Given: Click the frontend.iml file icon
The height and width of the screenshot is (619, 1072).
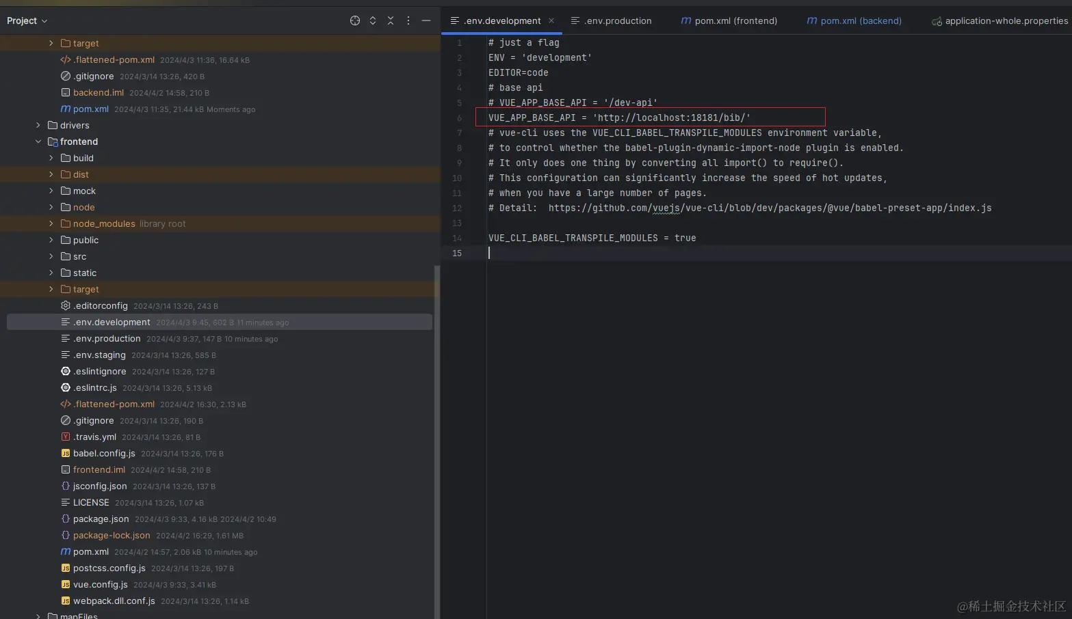Looking at the screenshot, I should click(66, 469).
